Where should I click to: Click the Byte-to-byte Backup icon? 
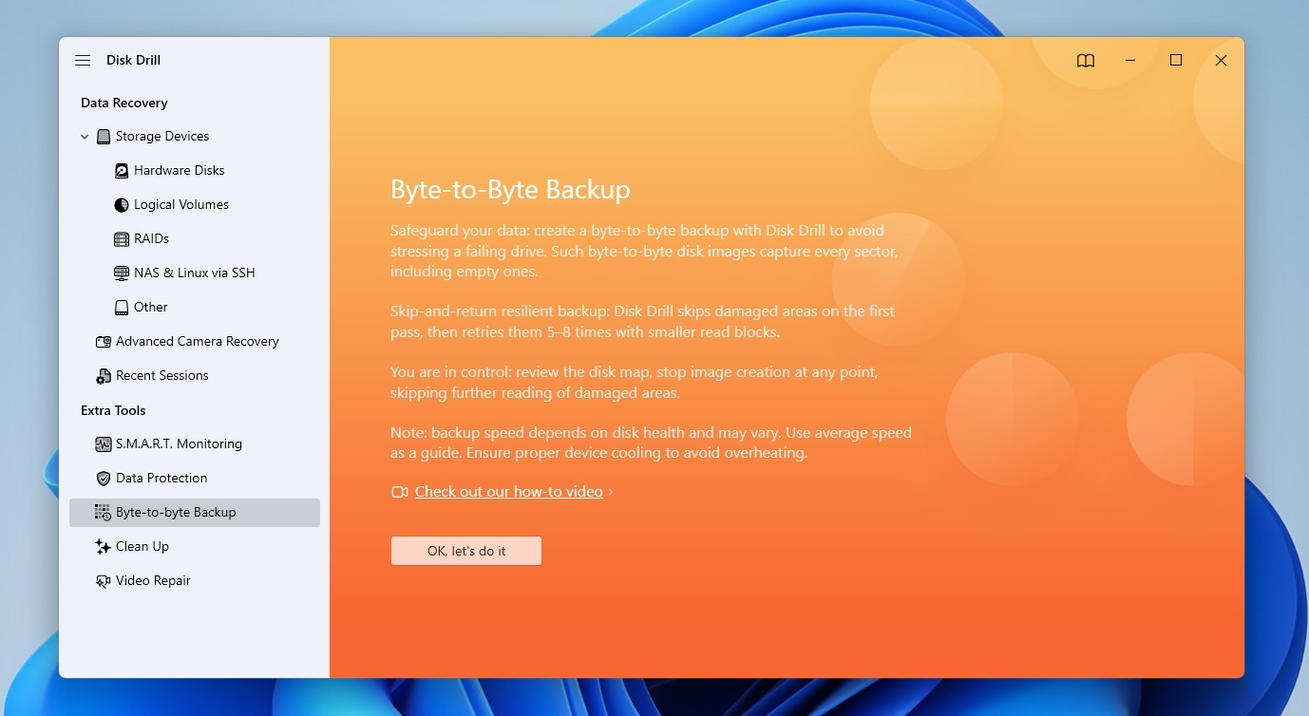103,513
